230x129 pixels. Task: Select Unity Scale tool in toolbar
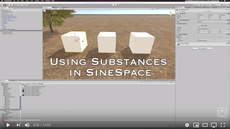click(10, 5)
